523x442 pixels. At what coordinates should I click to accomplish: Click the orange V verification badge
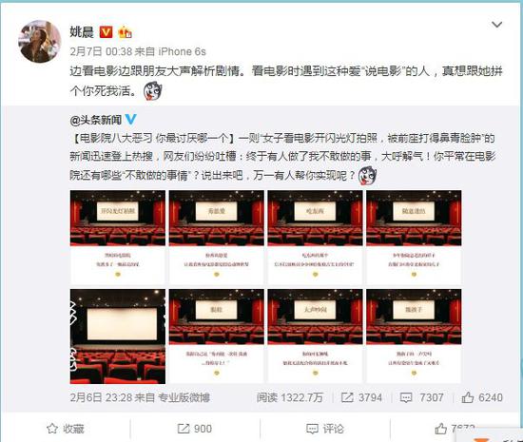point(107,32)
